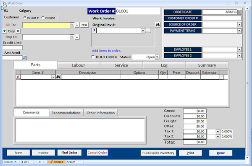Screen dimensions: 252x166
Task: Select the Comments tab
Action: click(x=31, y=112)
